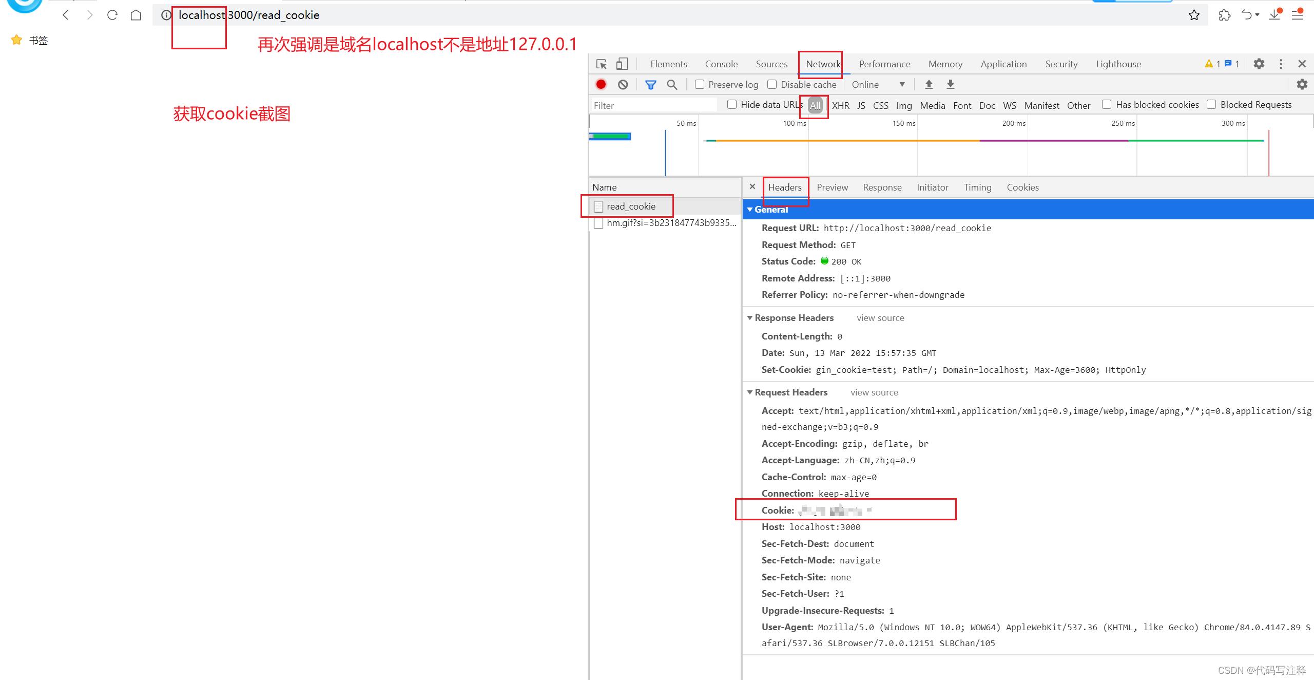1314x680 pixels.
Task: Go forward with the browser forward arrow
Action: point(89,15)
